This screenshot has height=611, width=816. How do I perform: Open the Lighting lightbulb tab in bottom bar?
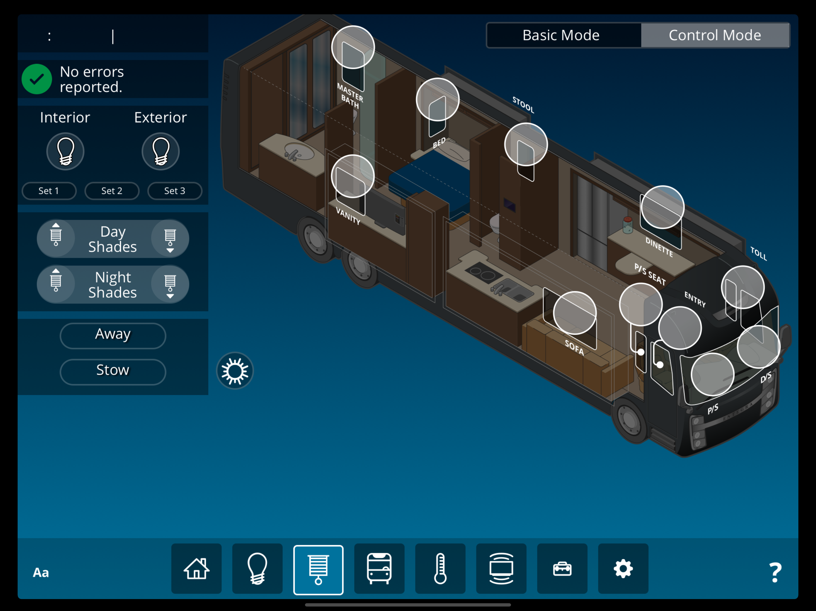pyautogui.click(x=257, y=568)
